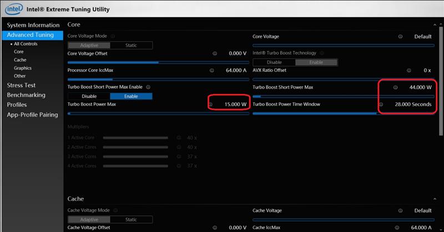Click the 28.000 Seconds value
The image size is (444, 232).
pos(413,104)
